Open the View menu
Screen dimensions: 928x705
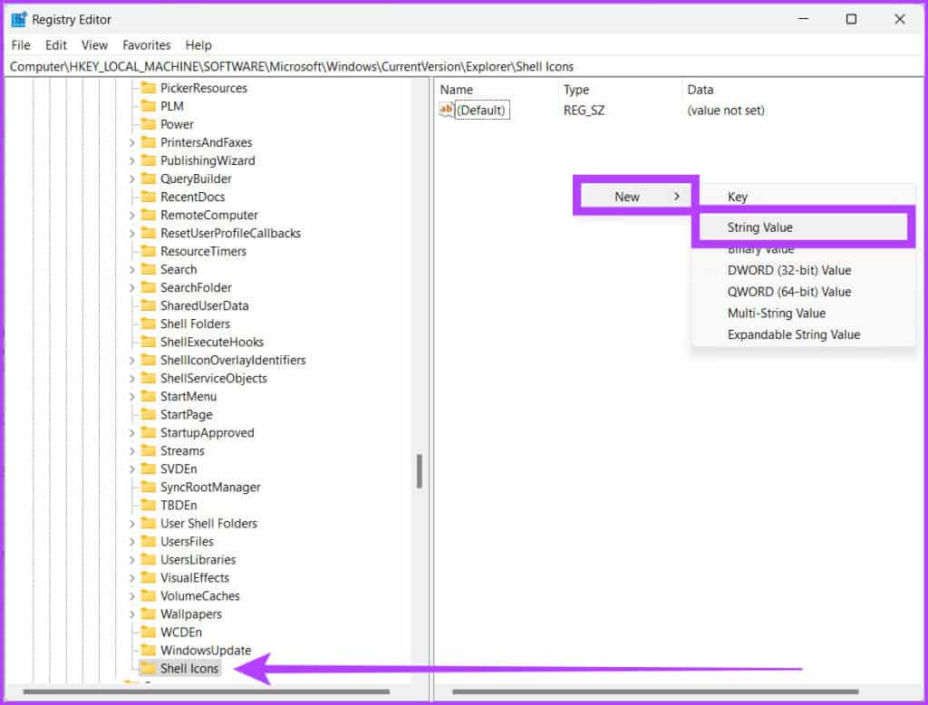point(94,45)
